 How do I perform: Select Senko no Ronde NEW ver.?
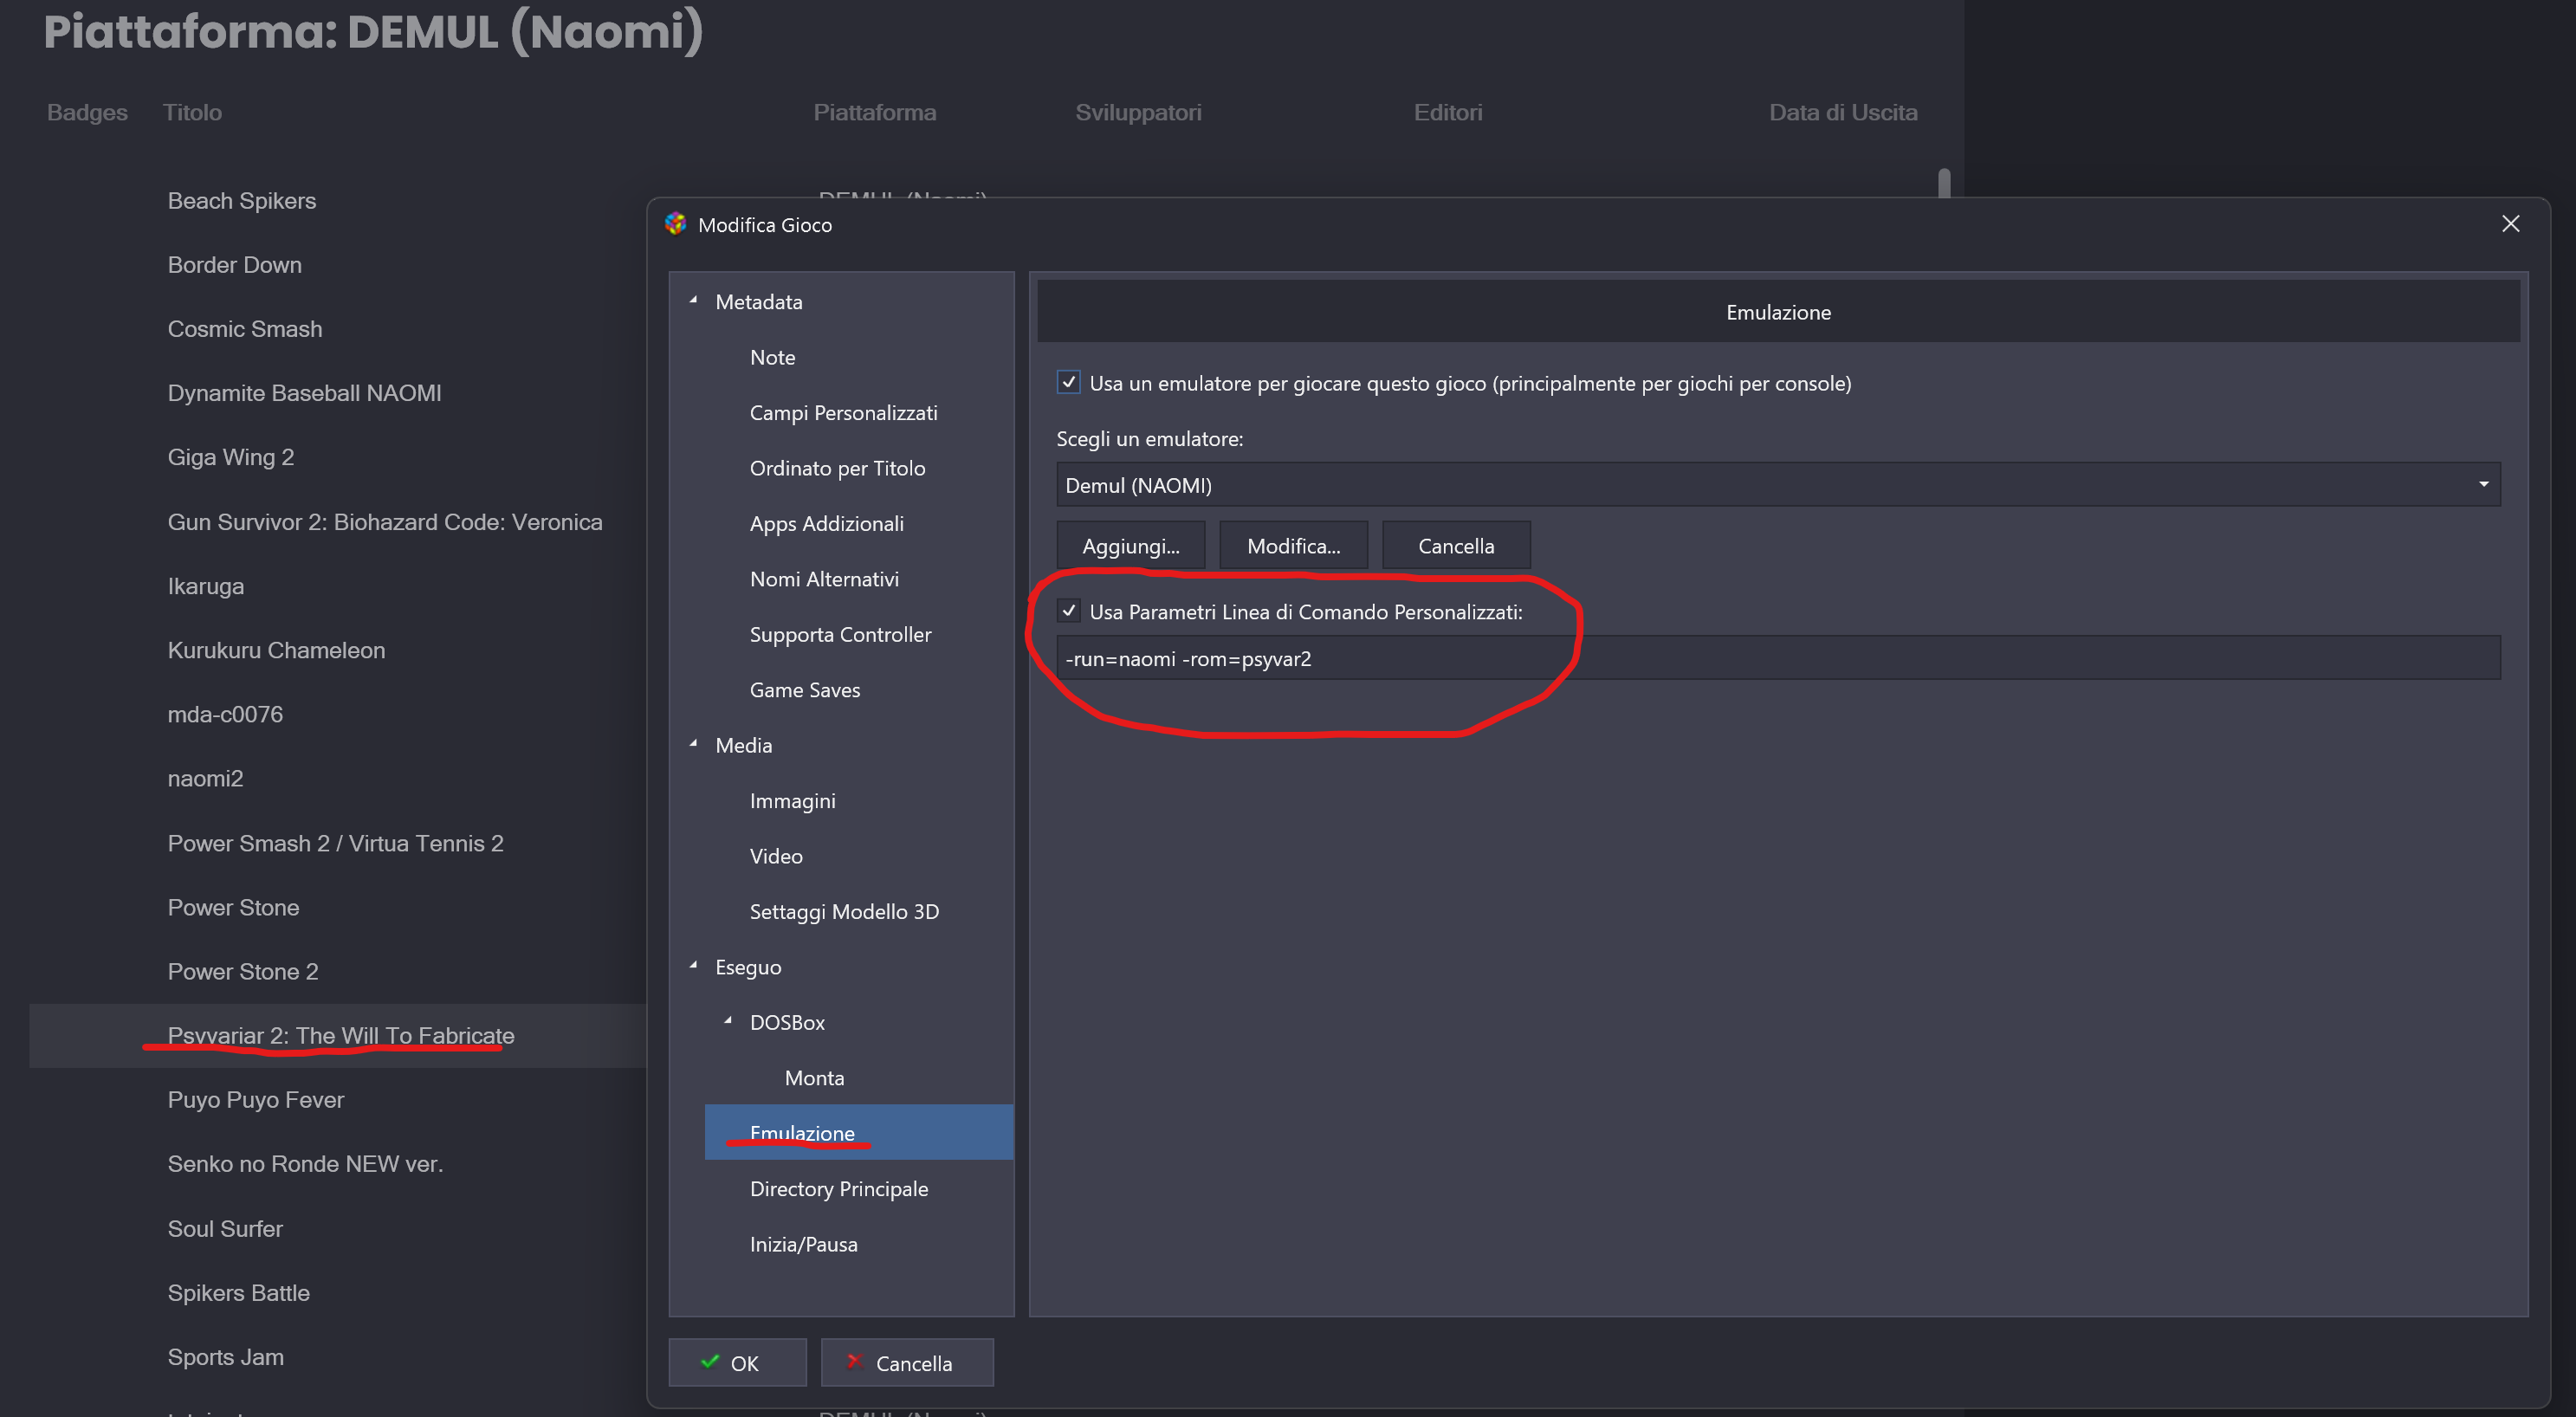click(305, 1163)
